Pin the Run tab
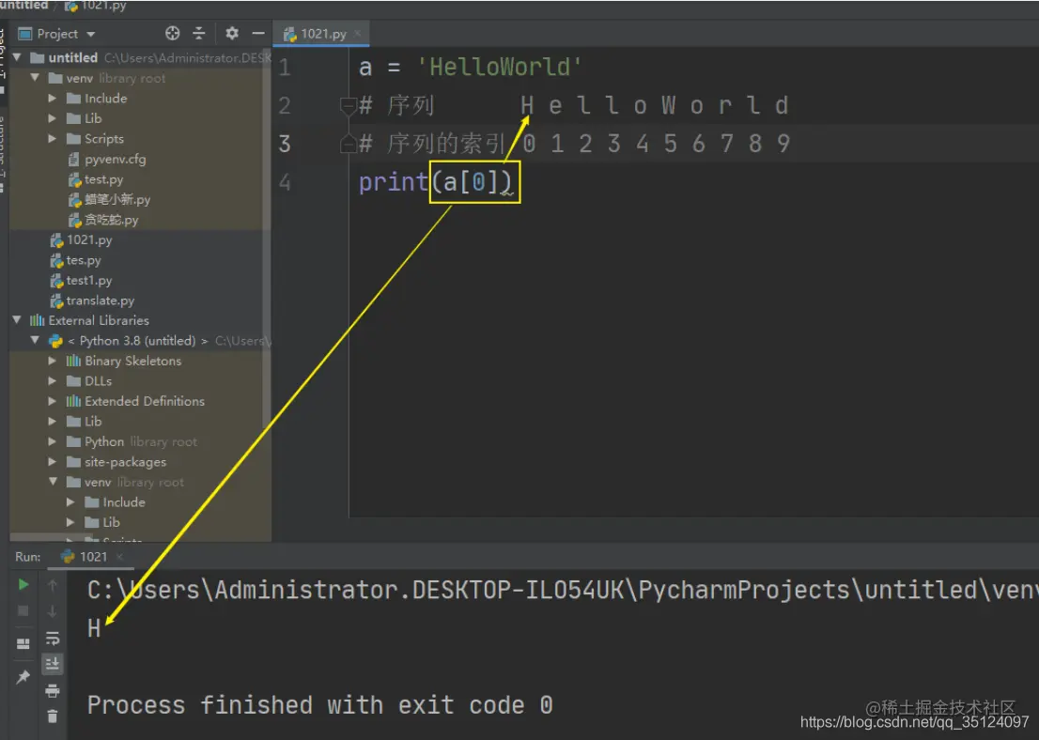 23,676
